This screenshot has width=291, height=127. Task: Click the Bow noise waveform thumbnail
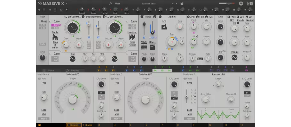point(153,47)
